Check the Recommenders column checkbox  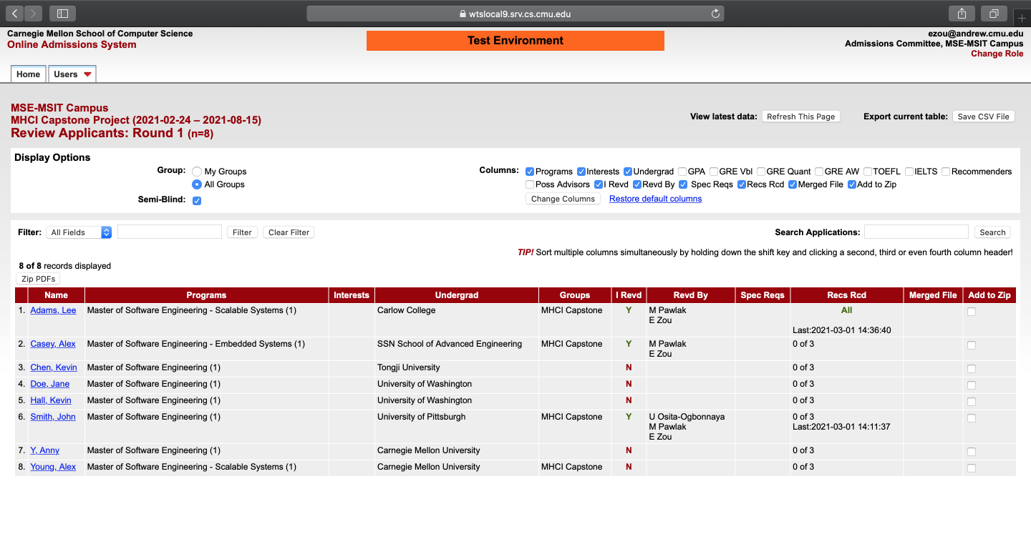pyautogui.click(x=946, y=172)
